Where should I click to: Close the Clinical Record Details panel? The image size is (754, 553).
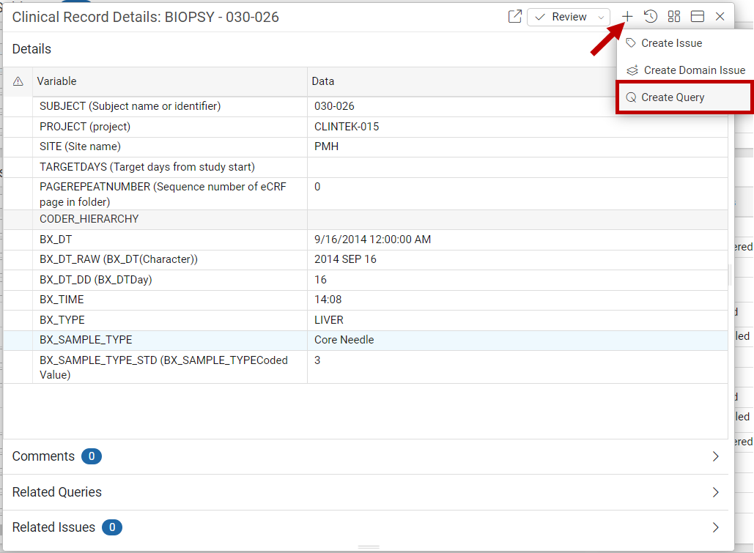pyautogui.click(x=720, y=16)
